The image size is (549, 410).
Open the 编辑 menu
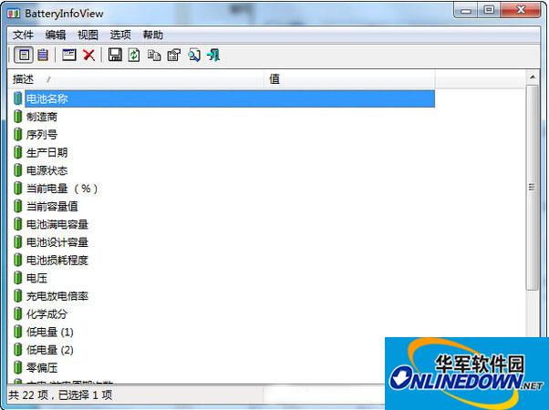pyautogui.click(x=56, y=35)
